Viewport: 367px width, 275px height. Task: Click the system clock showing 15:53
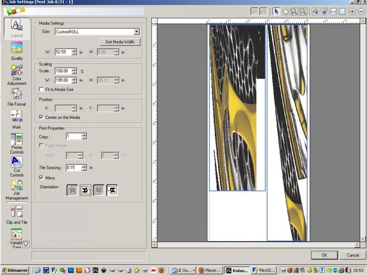[358, 270]
